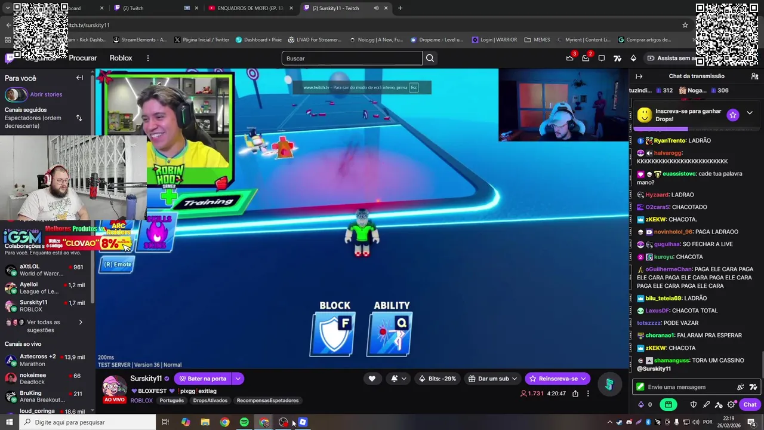Viewport: 764px width, 430px height.
Task: Bookmark this page with the star
Action: pyautogui.click(x=685, y=25)
